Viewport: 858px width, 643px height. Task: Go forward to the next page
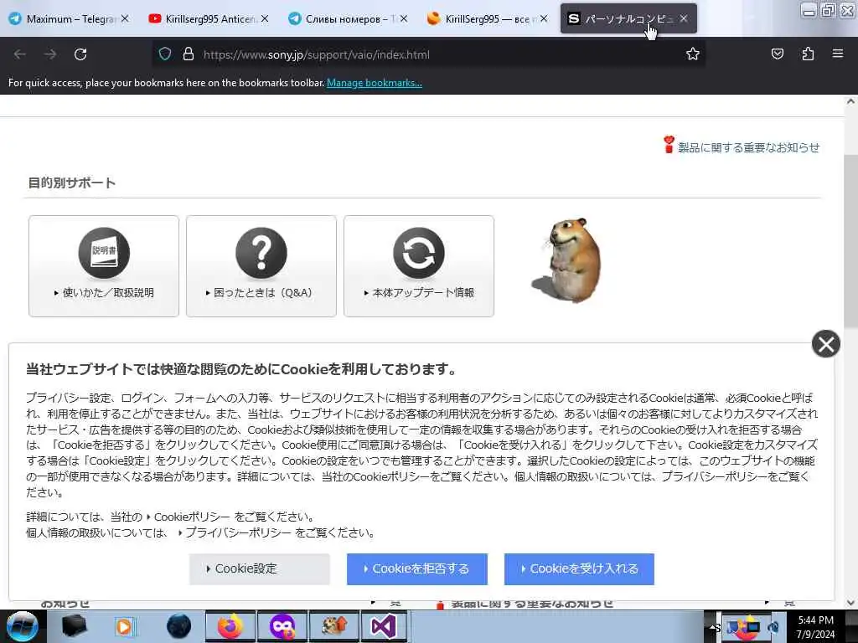(x=50, y=54)
